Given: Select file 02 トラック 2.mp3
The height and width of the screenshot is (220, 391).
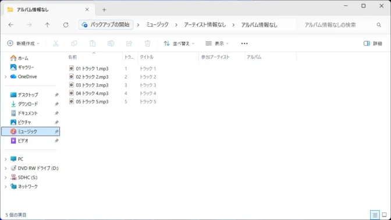Looking at the screenshot, I should [x=92, y=77].
